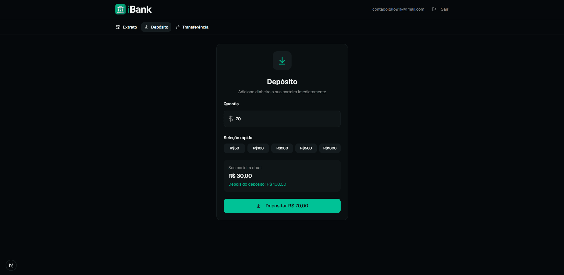The image size is (564, 275).
Task: Click Sair to log out
Action: tap(444, 9)
